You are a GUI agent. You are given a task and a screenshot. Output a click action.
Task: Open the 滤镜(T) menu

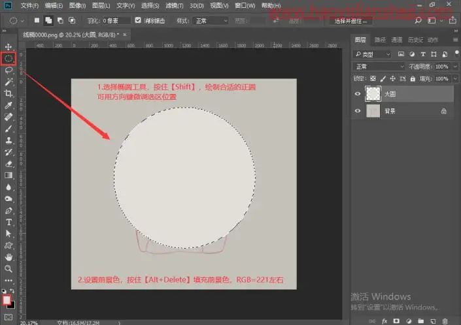pyautogui.click(x=175, y=5)
